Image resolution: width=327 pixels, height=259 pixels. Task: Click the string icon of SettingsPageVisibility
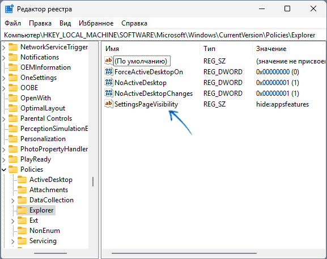click(x=108, y=104)
